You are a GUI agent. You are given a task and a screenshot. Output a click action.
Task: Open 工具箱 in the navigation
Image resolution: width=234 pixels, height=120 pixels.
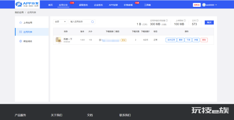[147, 5]
